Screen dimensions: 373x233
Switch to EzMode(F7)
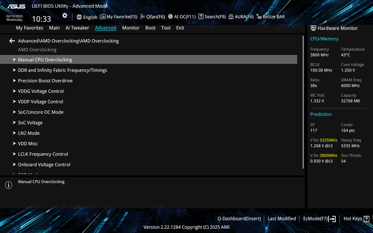click(x=319, y=219)
